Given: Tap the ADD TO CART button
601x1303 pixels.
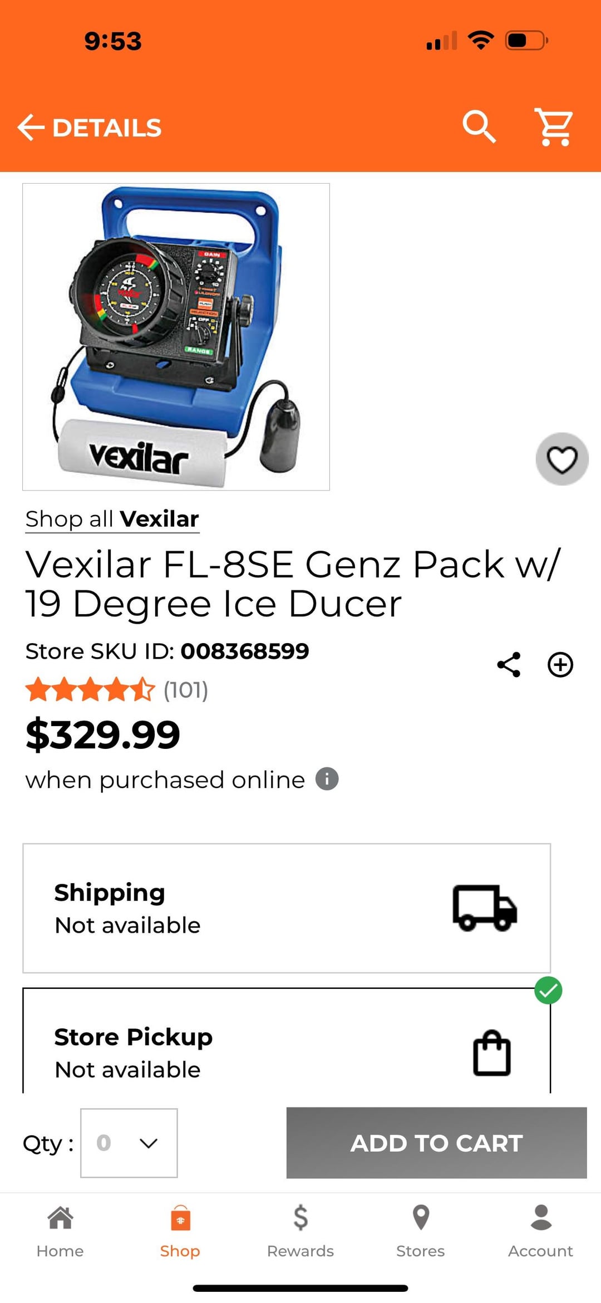Looking at the screenshot, I should [437, 1143].
